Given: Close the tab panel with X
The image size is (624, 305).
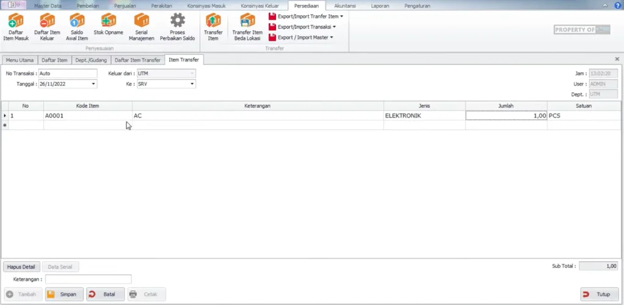Looking at the screenshot, I should click(617, 59).
